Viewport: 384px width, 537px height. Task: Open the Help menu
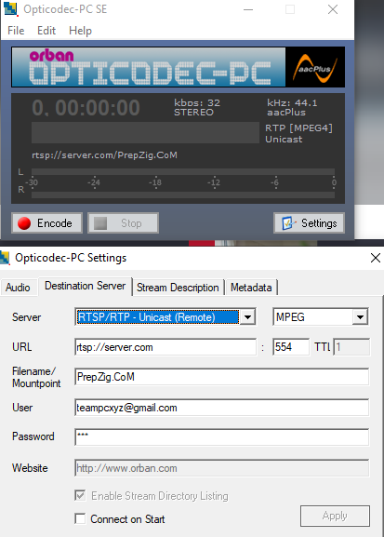(x=80, y=31)
